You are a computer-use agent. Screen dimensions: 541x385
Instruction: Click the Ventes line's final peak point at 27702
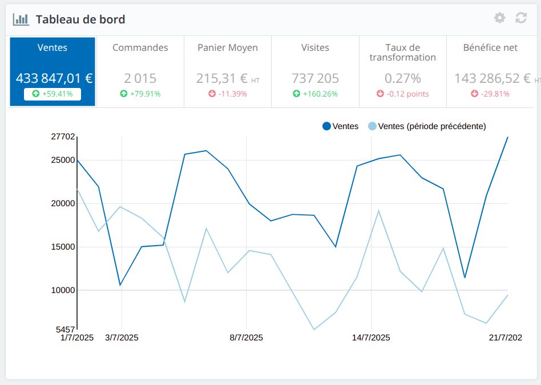(x=507, y=137)
